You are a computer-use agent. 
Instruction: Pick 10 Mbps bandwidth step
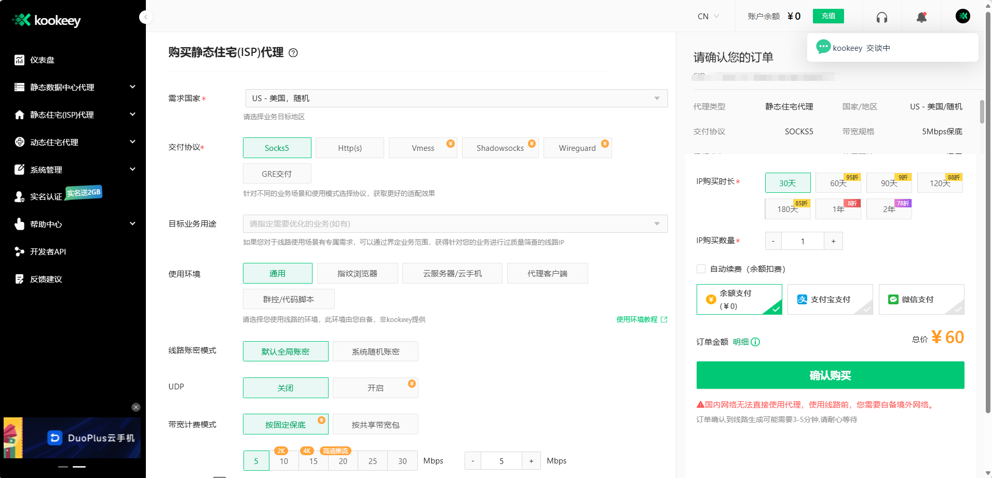point(284,461)
